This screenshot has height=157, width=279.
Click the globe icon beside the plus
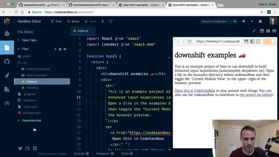[260, 21]
